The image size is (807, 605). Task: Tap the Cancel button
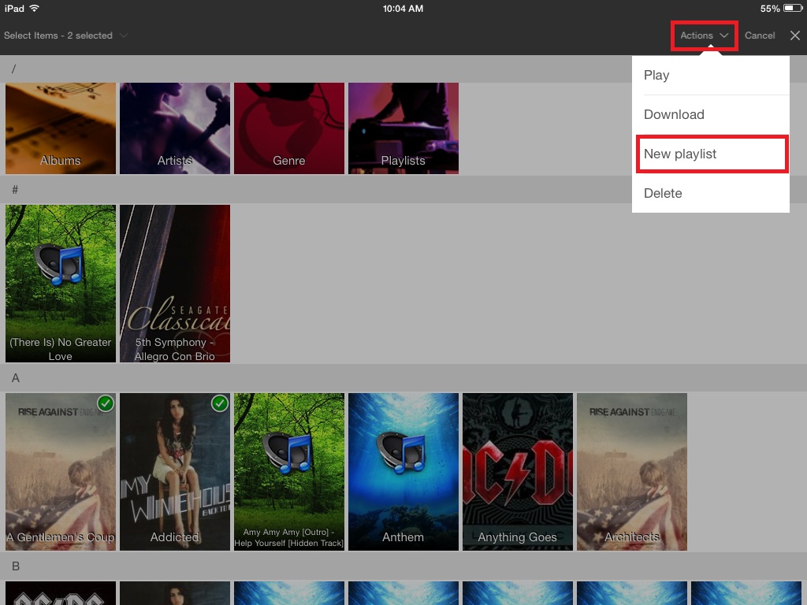tap(760, 35)
